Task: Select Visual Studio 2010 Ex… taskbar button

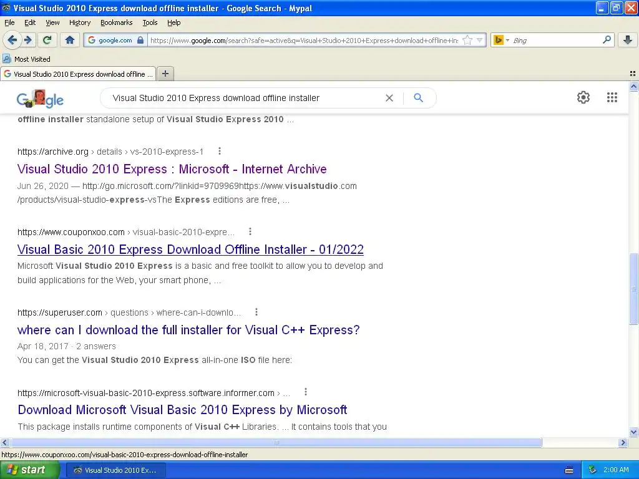Action: tap(115, 470)
